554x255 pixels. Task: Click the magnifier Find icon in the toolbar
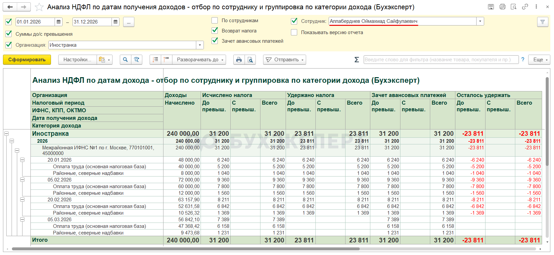click(125, 60)
